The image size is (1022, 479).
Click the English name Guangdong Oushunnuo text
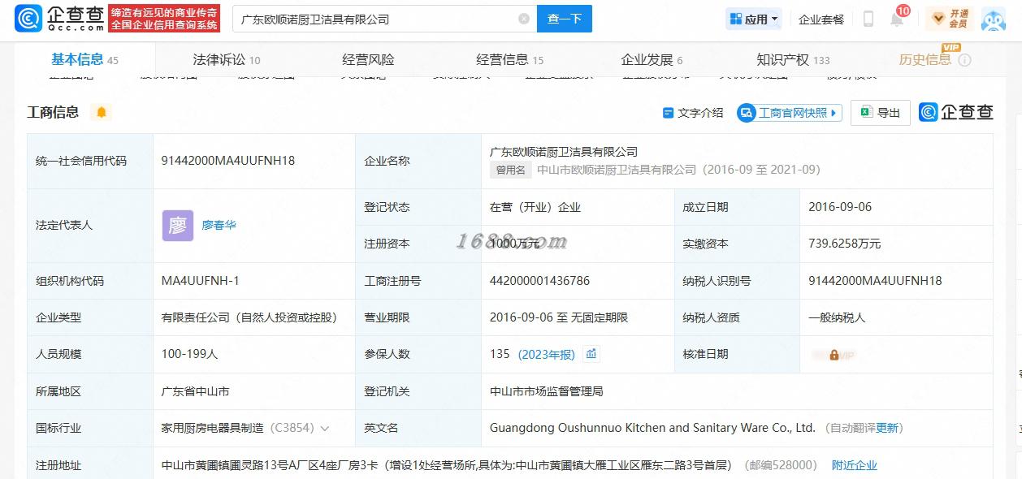tap(652, 428)
